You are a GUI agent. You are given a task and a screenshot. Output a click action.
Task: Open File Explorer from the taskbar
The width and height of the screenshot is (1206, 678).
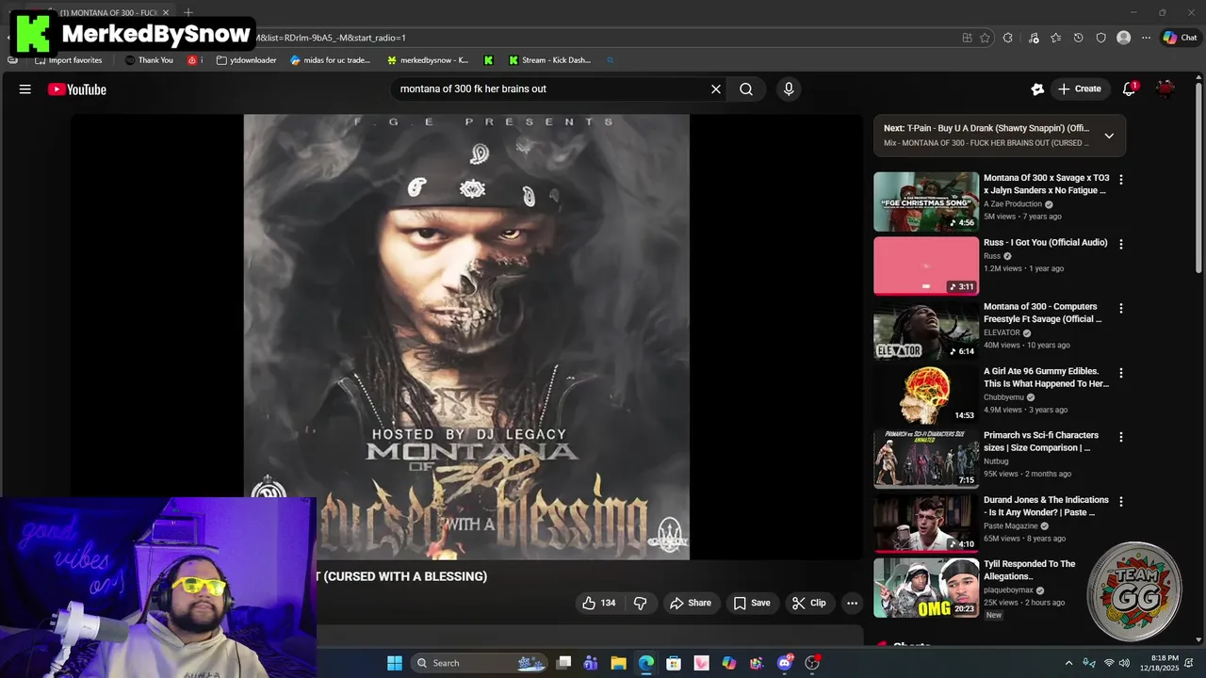pyautogui.click(x=618, y=663)
